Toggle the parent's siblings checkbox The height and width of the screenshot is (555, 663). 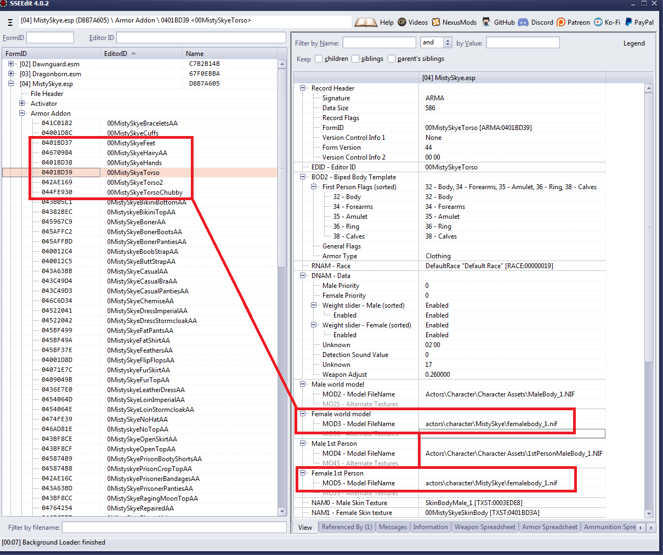point(392,59)
